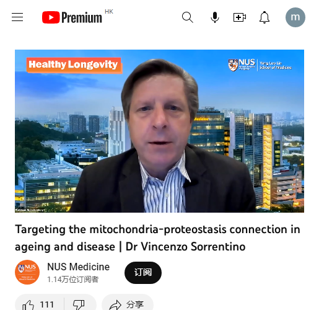Dislike the video with thumbs down
The width and height of the screenshot is (319, 310).
point(79,304)
